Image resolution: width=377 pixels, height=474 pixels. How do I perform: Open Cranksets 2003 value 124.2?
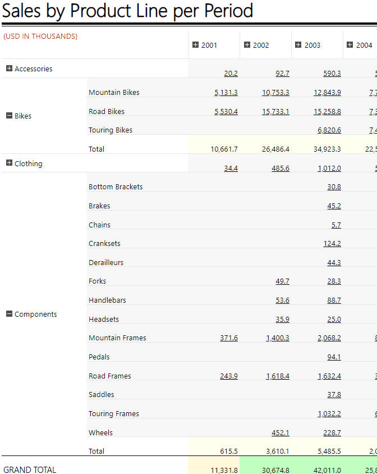[x=332, y=243]
